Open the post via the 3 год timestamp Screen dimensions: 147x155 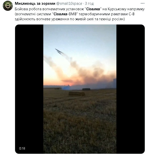[x=89, y=4]
